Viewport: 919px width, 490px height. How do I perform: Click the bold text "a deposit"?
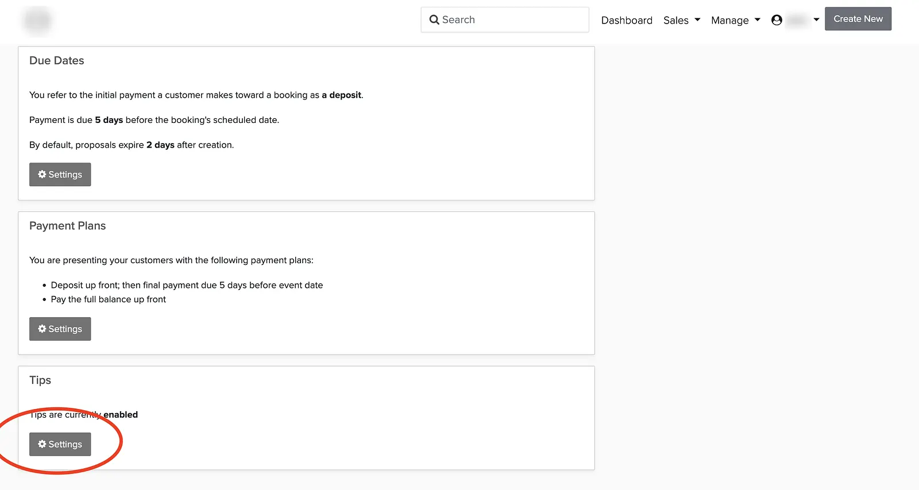[x=342, y=95]
